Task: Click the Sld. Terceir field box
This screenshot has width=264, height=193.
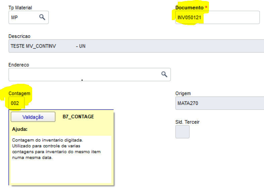Action: click(x=182, y=132)
